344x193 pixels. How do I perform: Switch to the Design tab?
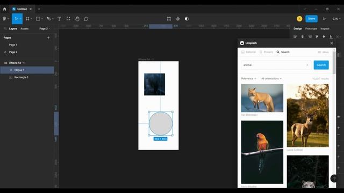pos(298,28)
